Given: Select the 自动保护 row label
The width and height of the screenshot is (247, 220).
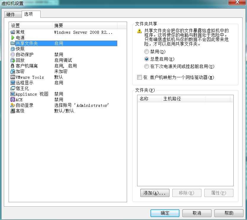Looking at the screenshot, I should click(x=24, y=55).
